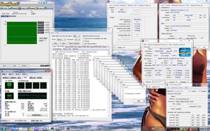Image resolution: width=210 pixels, height=131 pixels.
Task: Open the Smart tab in EasyTune6
Action: (x=40, y=8)
